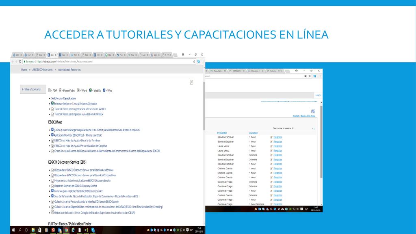
Task: Click the translate icon in right window
Action: (x=305, y=76)
